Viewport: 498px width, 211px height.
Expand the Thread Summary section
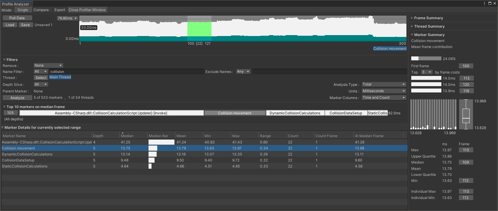coord(429,26)
